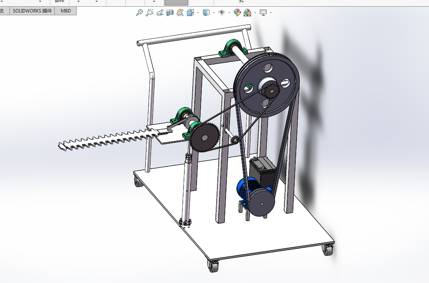Expand the Apply Scene dropdown arrow

[255, 13]
